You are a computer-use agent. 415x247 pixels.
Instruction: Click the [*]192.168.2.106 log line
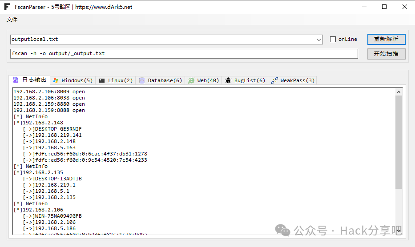(38, 210)
